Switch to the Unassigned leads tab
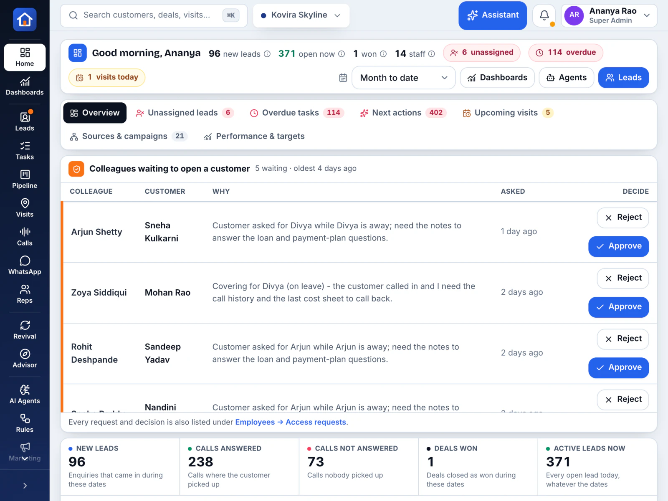668x501 pixels. tap(185, 113)
